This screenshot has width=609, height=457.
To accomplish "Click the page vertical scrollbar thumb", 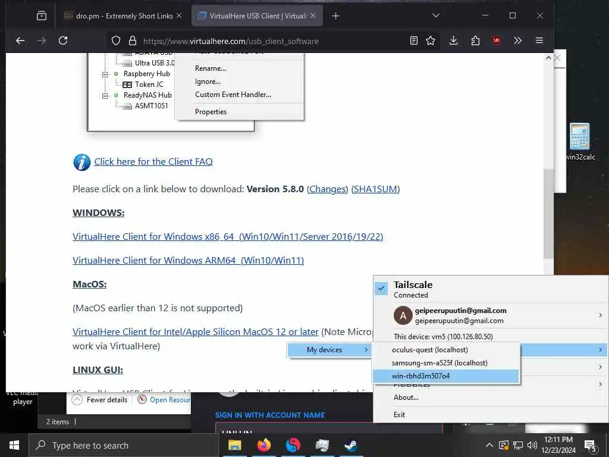I will tap(548, 214).
